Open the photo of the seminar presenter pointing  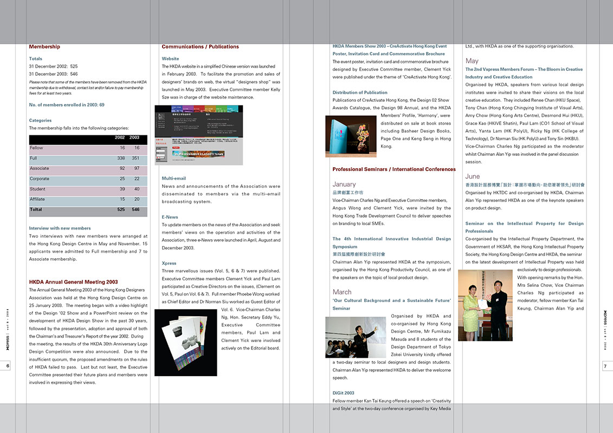point(356,337)
